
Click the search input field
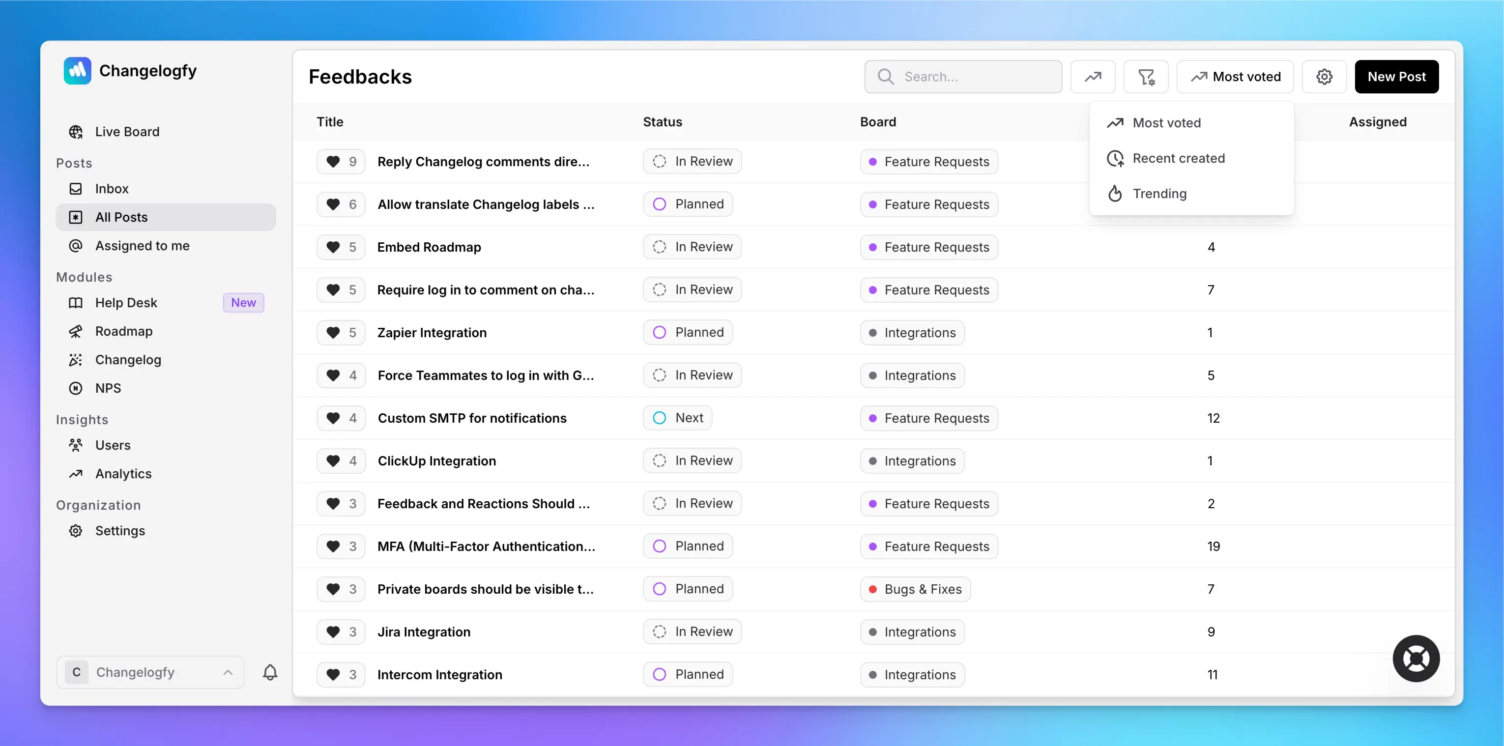[x=962, y=76]
